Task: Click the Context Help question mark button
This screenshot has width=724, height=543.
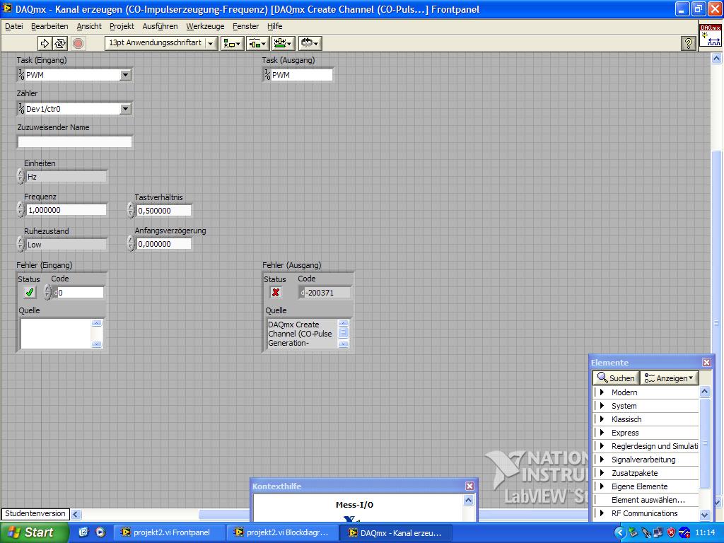Action: click(x=688, y=43)
